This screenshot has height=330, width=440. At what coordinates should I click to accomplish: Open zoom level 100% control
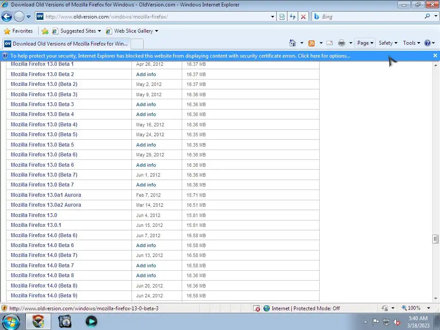[x=411, y=308]
